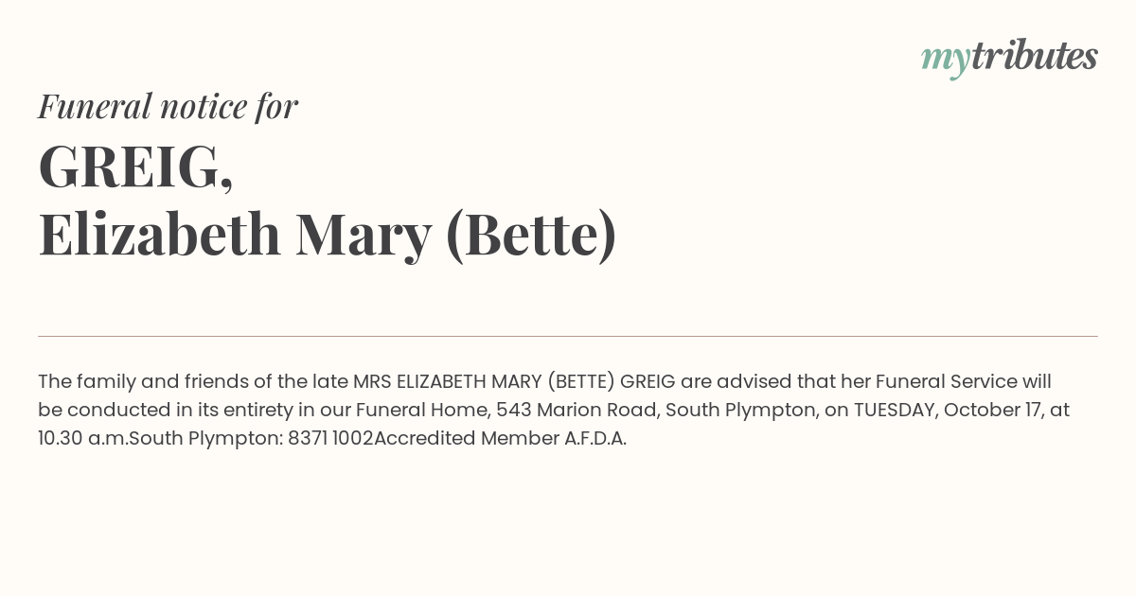Click the 'Funeral notice for' heading
This screenshot has width=1136, height=596.
(168, 106)
